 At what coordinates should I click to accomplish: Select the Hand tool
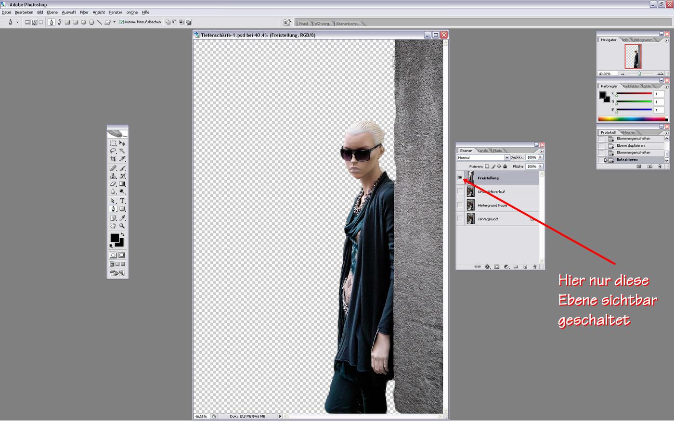coord(113,225)
